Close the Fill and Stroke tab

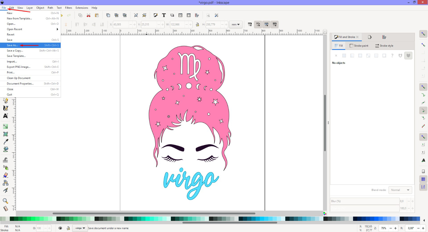(357, 37)
